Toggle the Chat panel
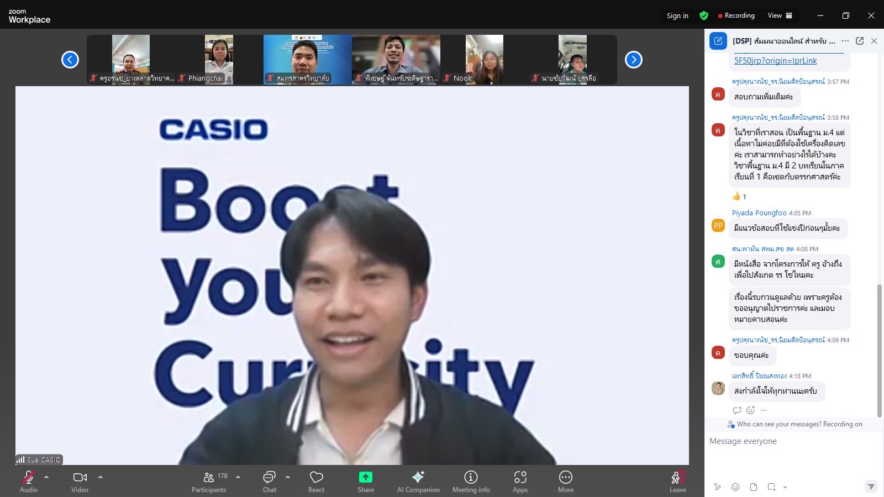 pos(269,481)
